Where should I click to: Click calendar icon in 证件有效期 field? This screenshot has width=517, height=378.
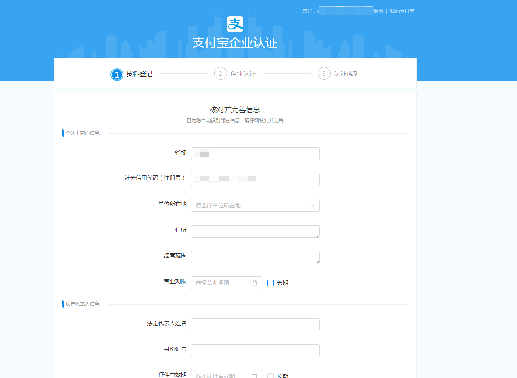coord(254,376)
